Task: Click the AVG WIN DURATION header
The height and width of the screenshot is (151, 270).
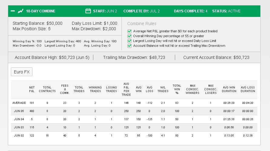Action: point(229,89)
